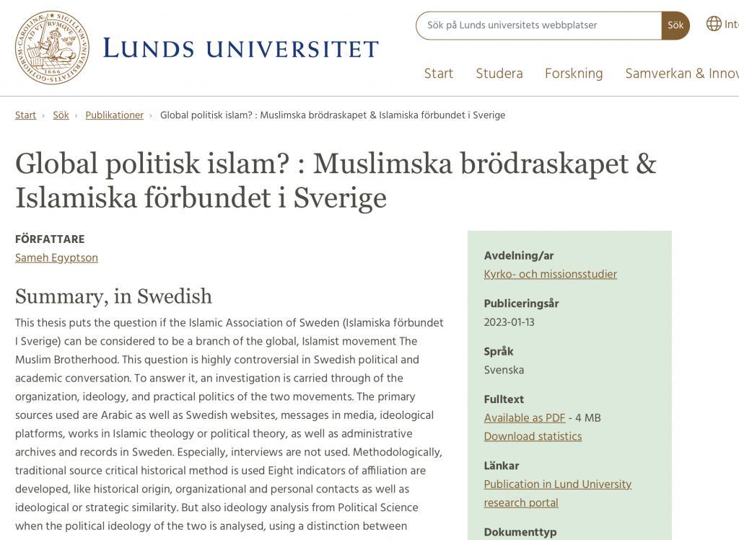The width and height of the screenshot is (739, 540).
Task: Click the Lund University seal logo
Action: pyautogui.click(x=52, y=48)
